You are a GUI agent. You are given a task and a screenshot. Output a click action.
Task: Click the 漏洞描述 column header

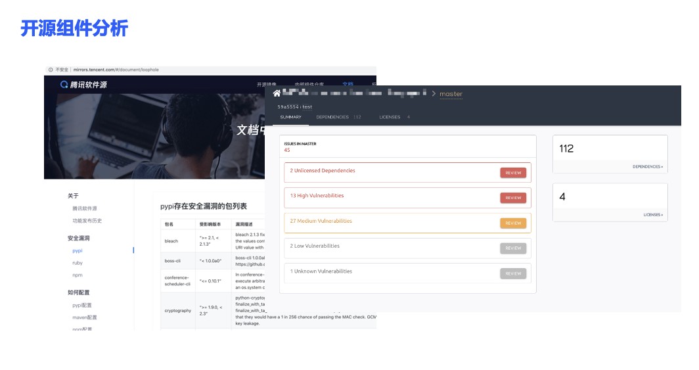point(244,224)
